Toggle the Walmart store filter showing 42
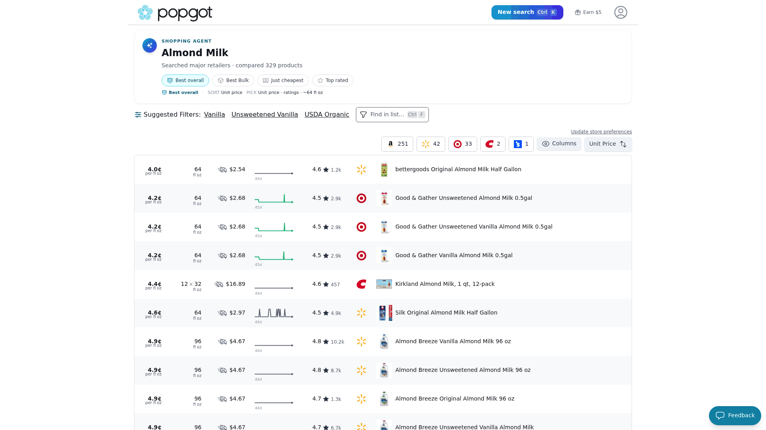This screenshot has height=430, width=766. pyautogui.click(x=431, y=144)
